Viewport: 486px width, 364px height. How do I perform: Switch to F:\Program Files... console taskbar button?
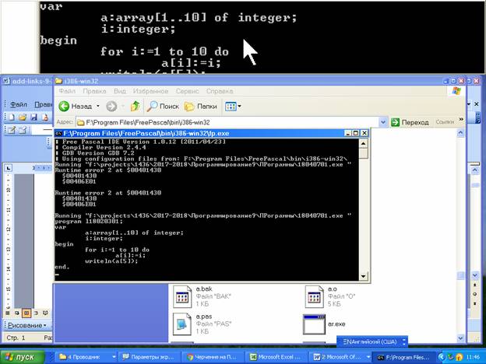coord(404,357)
